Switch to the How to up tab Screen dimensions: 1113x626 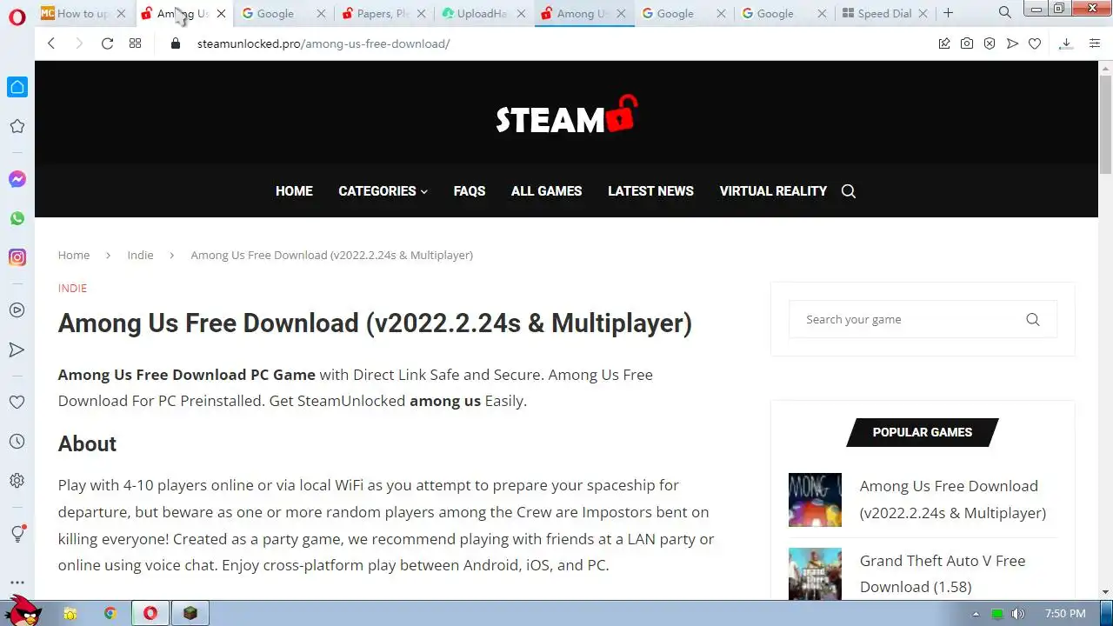(83, 14)
